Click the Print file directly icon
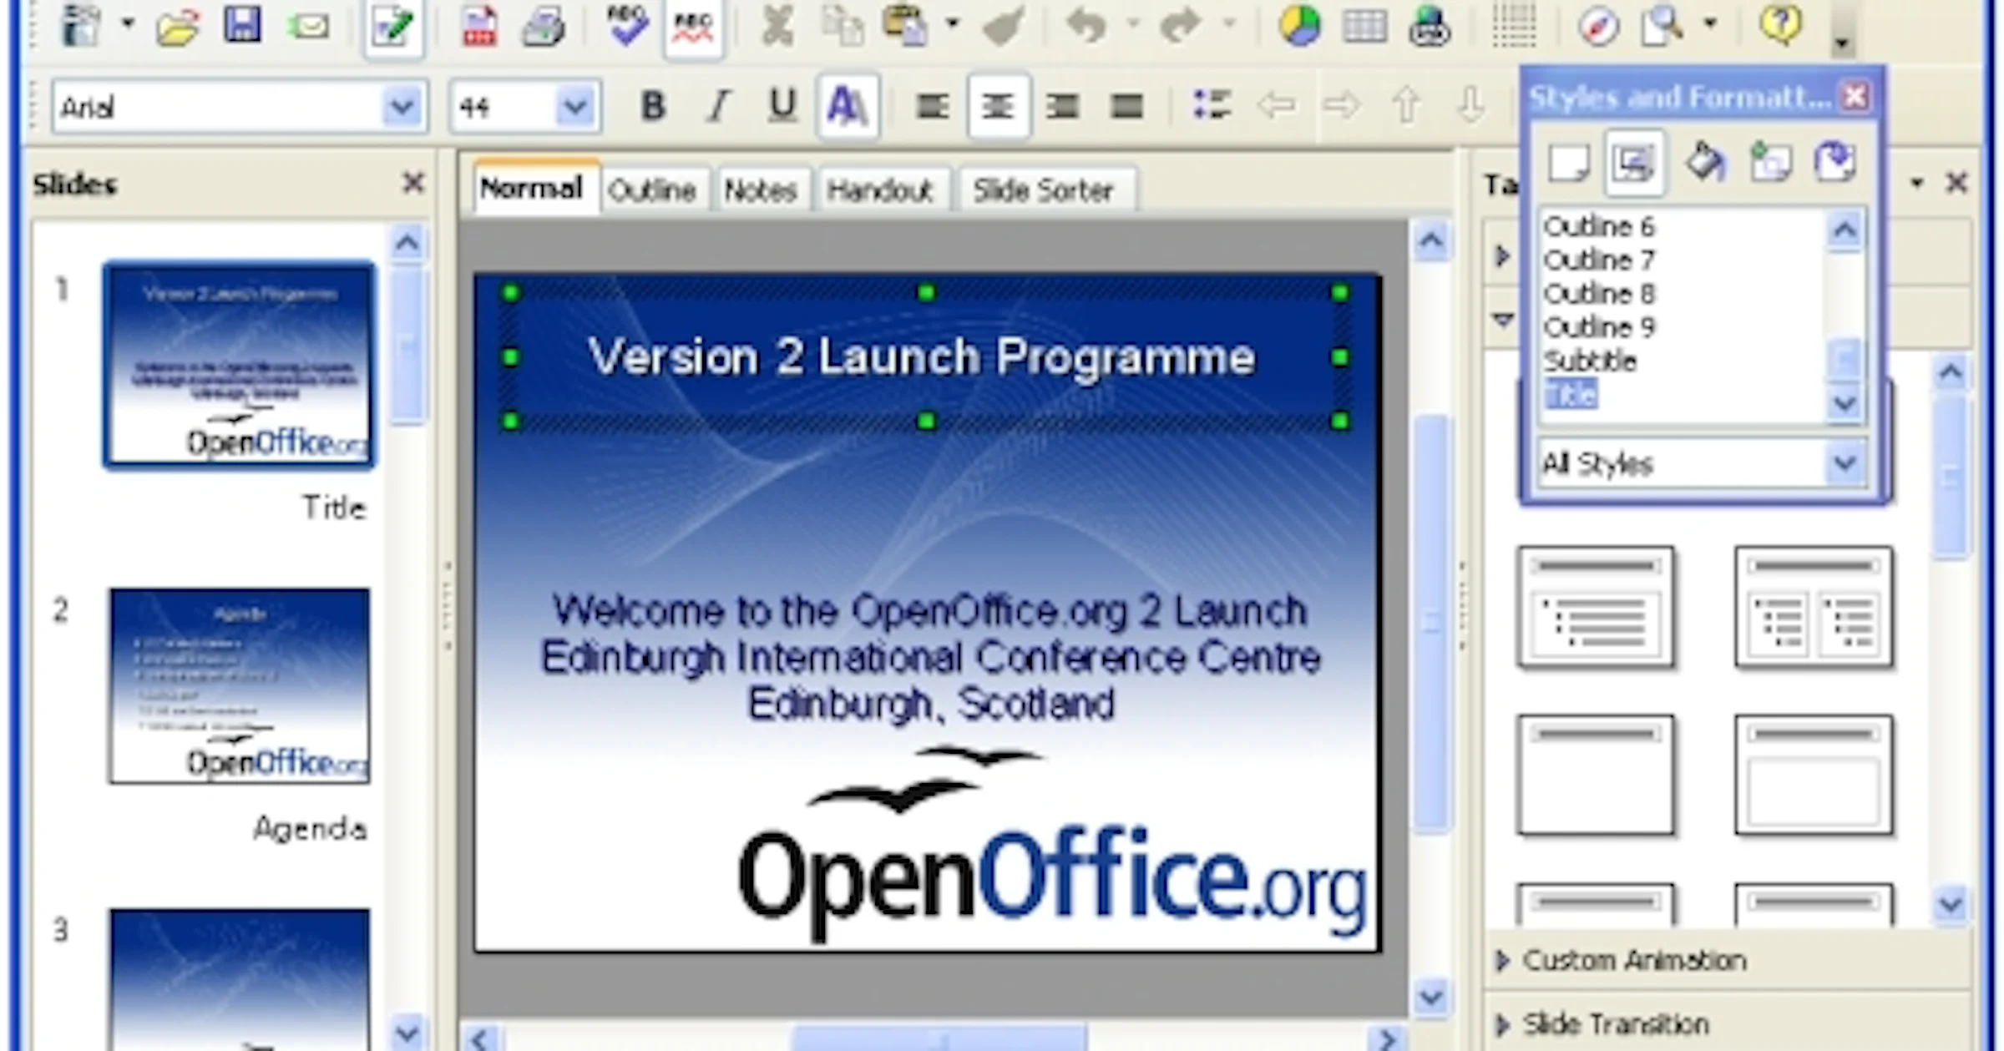Image resolution: width=2004 pixels, height=1051 pixels. tap(544, 27)
